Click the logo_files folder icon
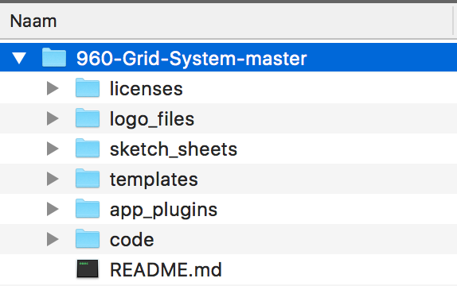Image resolution: width=457 pixels, height=286 pixels. [x=88, y=118]
